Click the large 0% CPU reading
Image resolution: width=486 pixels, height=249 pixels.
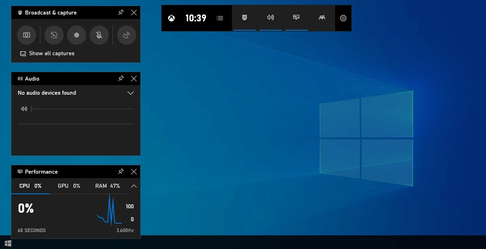click(x=26, y=208)
